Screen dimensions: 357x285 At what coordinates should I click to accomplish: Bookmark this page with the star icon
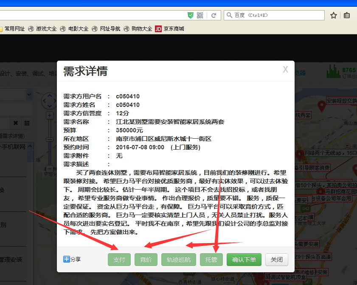(x=334, y=15)
